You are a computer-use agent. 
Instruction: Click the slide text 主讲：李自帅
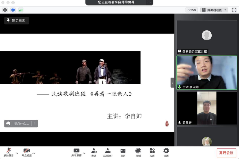(x=124, y=116)
